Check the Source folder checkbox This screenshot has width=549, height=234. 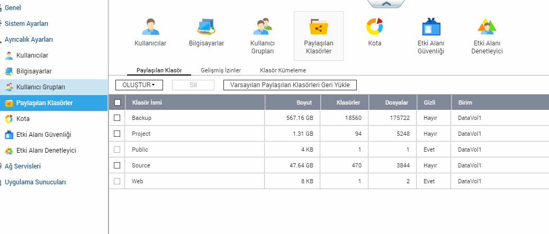tap(117, 165)
